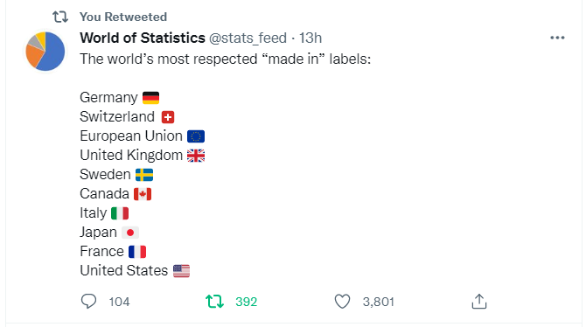
Task: Click the European Union flag emoji
Action: coord(196,136)
